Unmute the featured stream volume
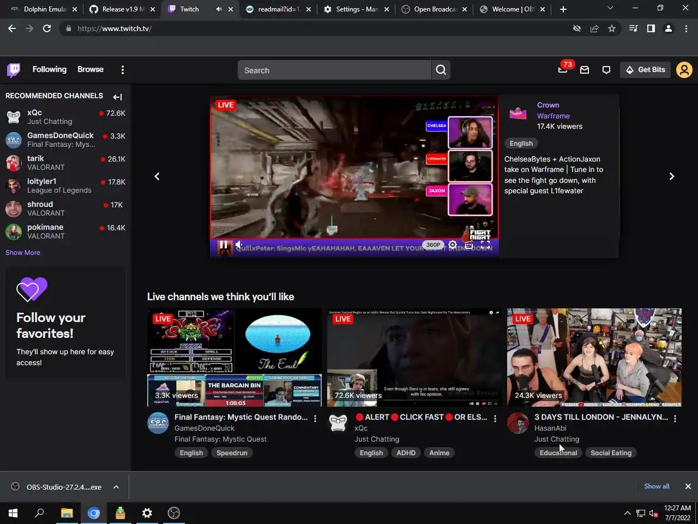The width and height of the screenshot is (698, 524). click(239, 245)
